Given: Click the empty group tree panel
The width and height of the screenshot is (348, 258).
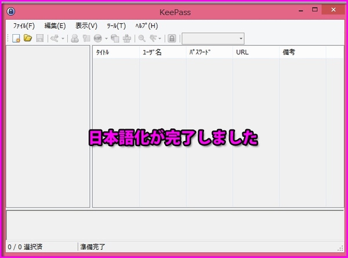Looking at the screenshot, I should coord(48,126).
